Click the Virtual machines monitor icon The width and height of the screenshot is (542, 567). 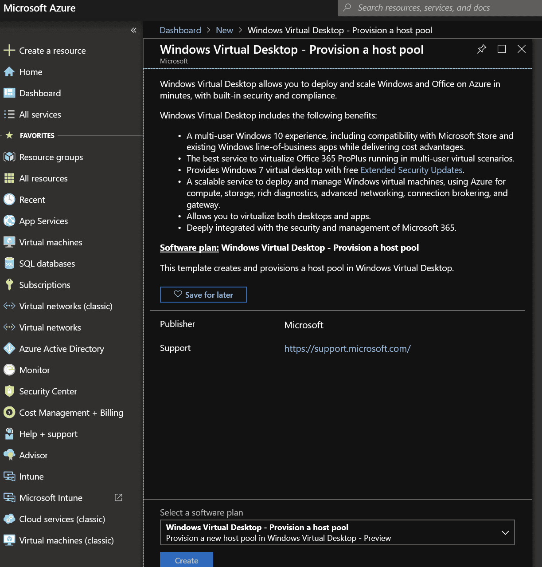click(9, 242)
